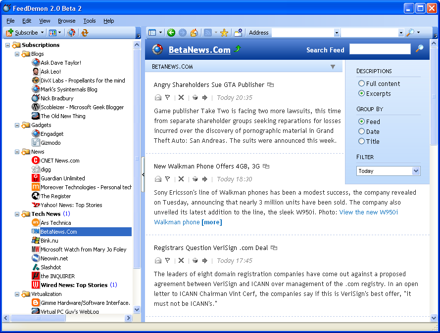Viewport: 440px width, 333px height.
Task: Delete the Angry Shareholders article with X
Action: [x=181, y=97]
